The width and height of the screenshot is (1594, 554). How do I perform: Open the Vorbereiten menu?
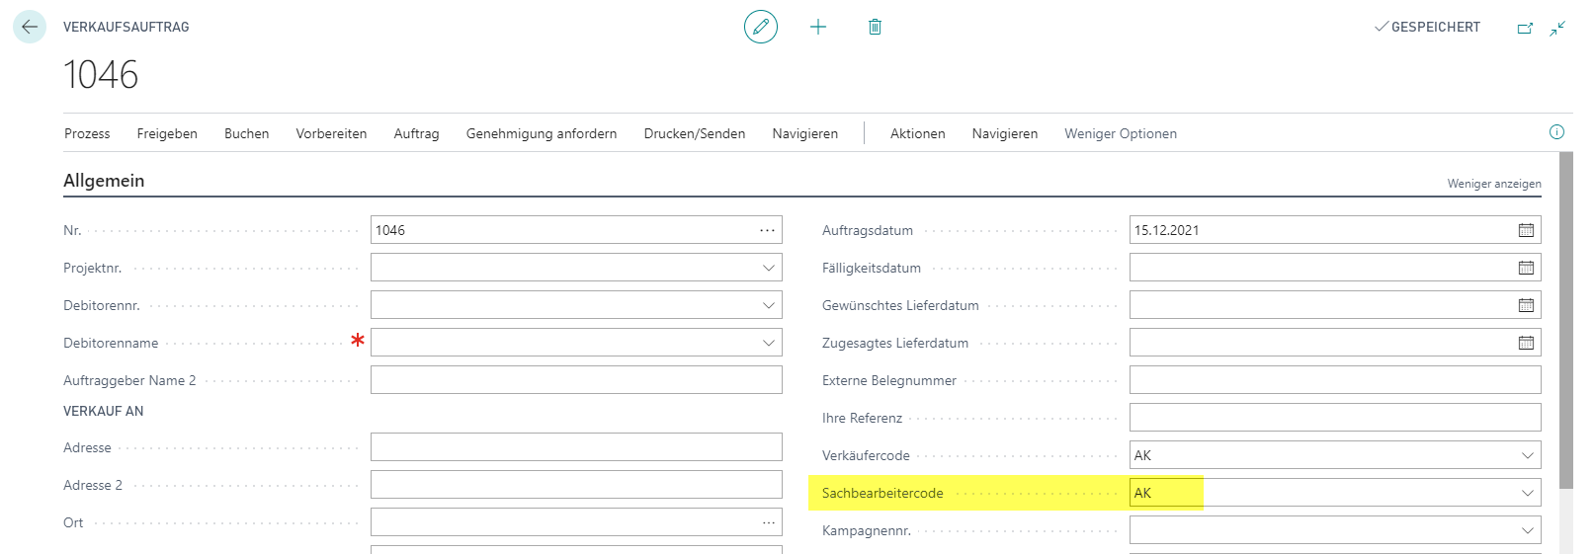click(331, 133)
